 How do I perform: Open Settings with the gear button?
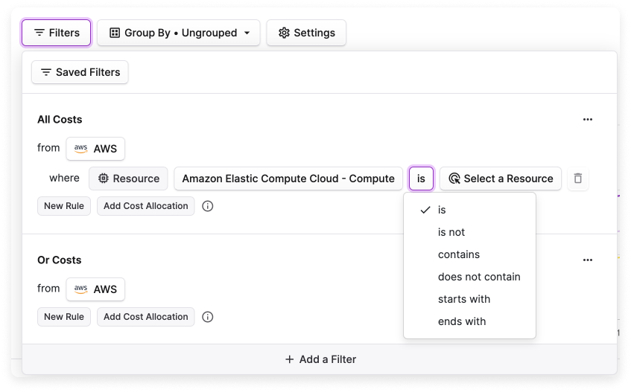coord(306,33)
